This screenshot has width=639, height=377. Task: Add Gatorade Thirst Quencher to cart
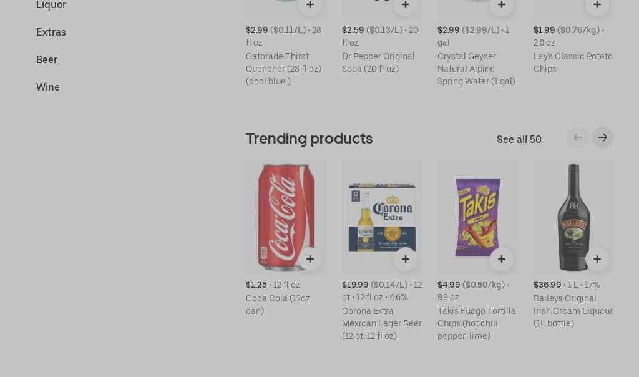click(x=310, y=6)
